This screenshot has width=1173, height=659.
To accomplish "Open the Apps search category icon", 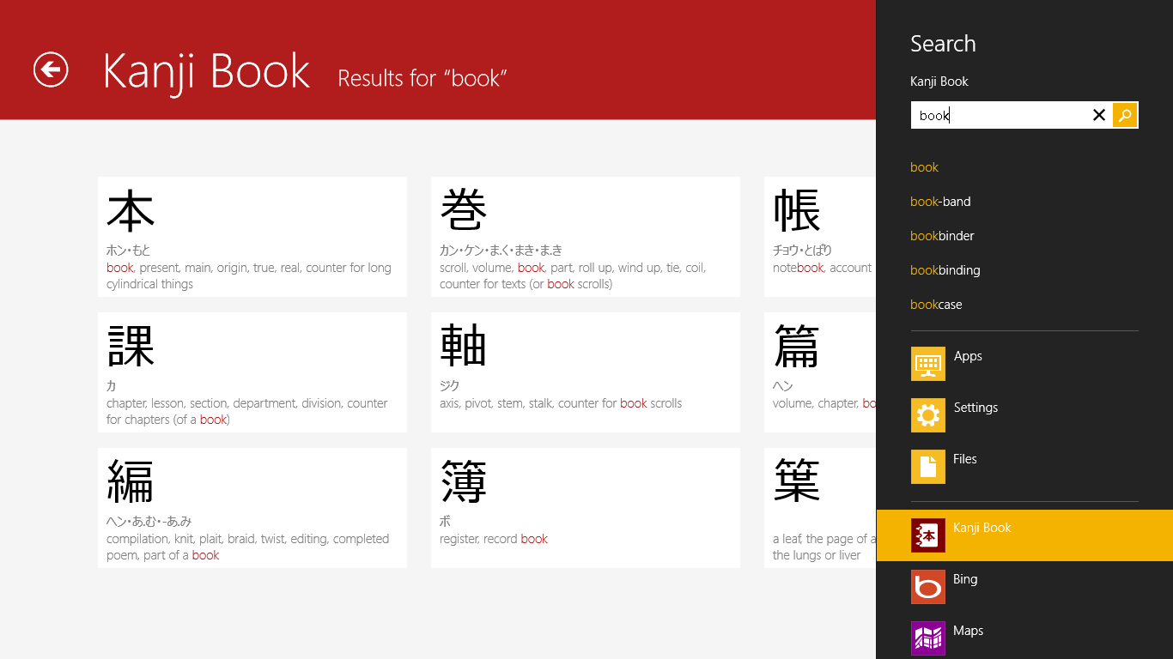I will pyautogui.click(x=928, y=364).
